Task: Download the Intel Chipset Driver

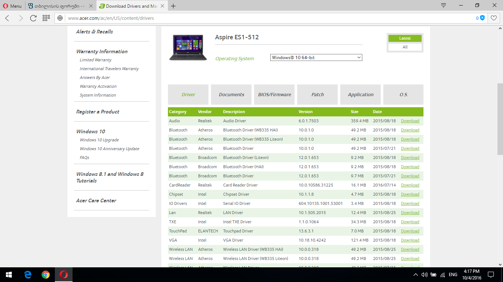Action: click(410, 194)
